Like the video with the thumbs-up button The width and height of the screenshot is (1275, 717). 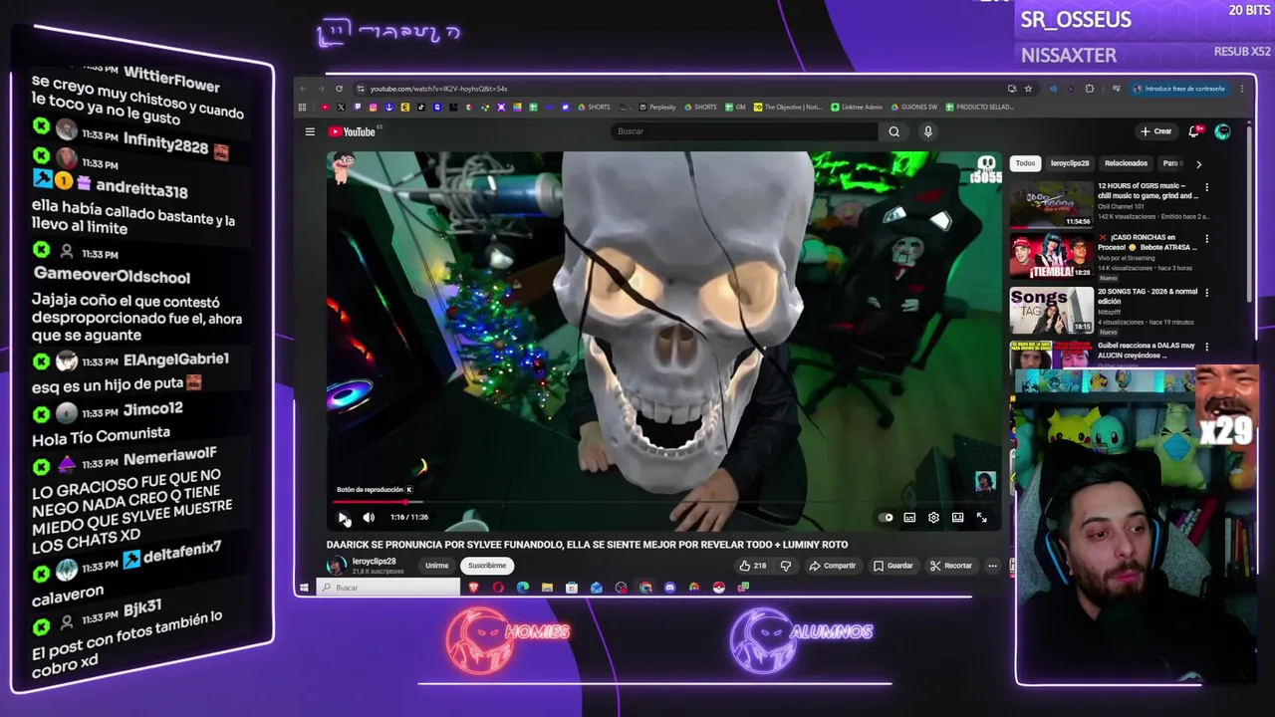point(752,566)
